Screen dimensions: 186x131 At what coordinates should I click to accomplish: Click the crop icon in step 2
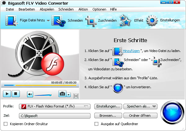point(156,61)
